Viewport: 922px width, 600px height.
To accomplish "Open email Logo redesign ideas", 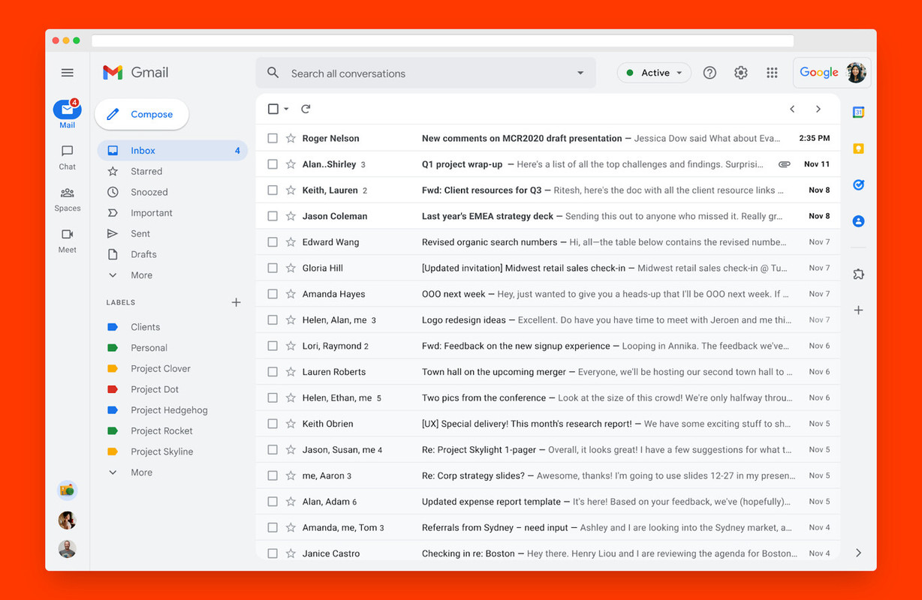I will [548, 320].
